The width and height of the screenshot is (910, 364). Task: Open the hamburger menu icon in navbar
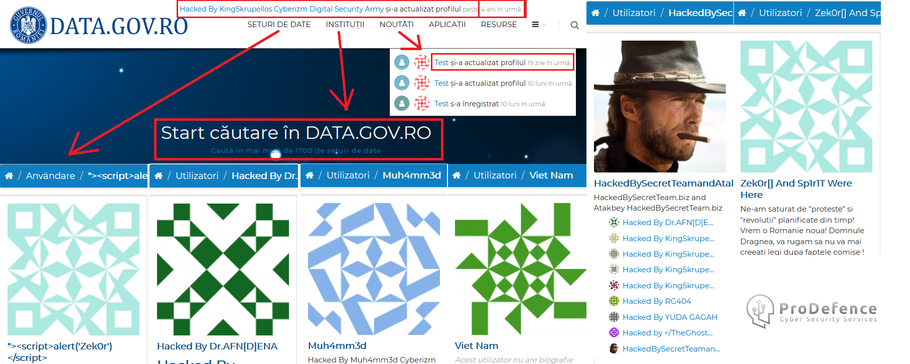coord(535,25)
